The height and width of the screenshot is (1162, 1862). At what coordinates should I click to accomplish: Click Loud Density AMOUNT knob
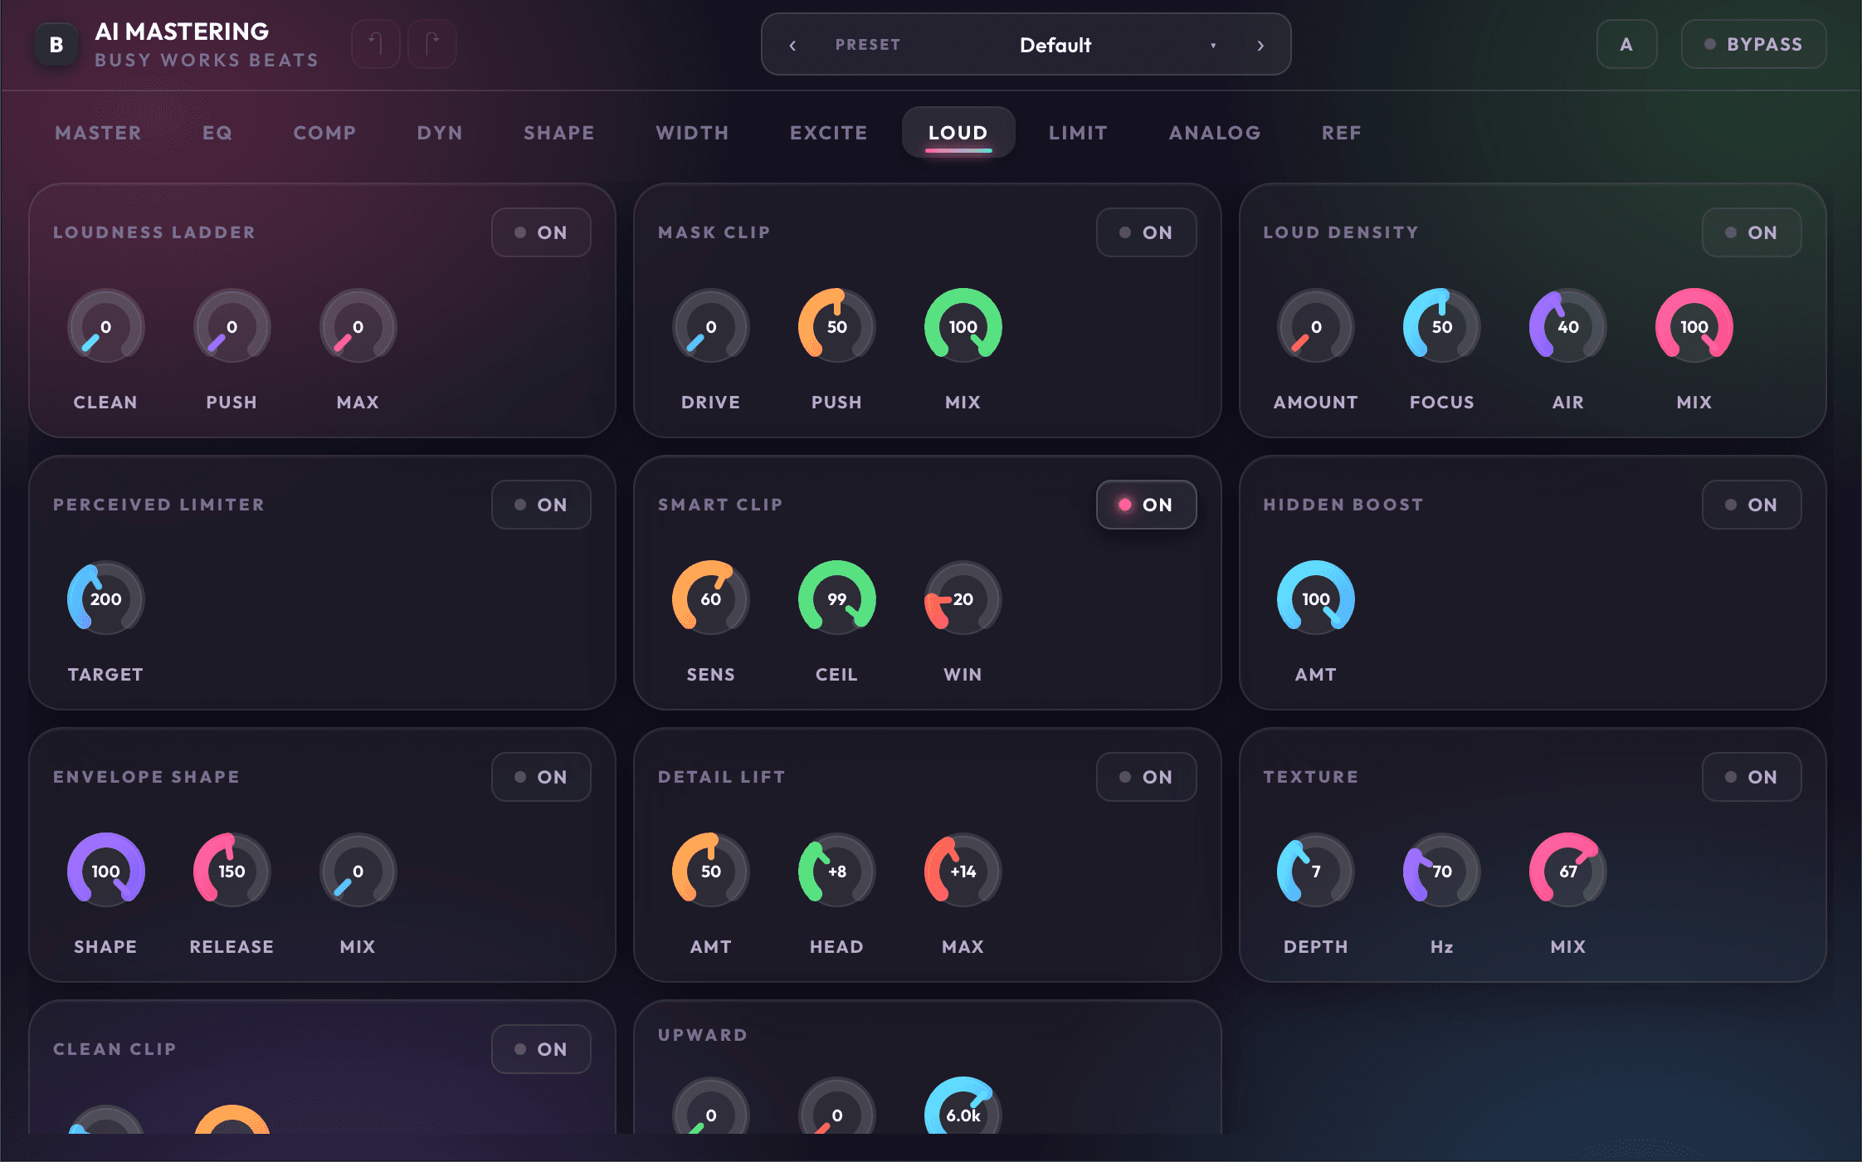point(1316,326)
